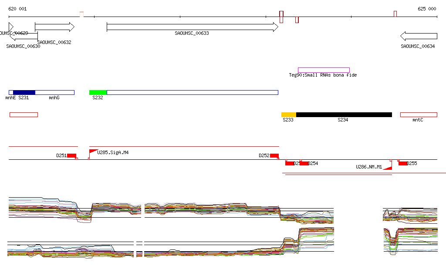
Task: Click the SAOUHSC_00633 label text
Action: (192, 33)
